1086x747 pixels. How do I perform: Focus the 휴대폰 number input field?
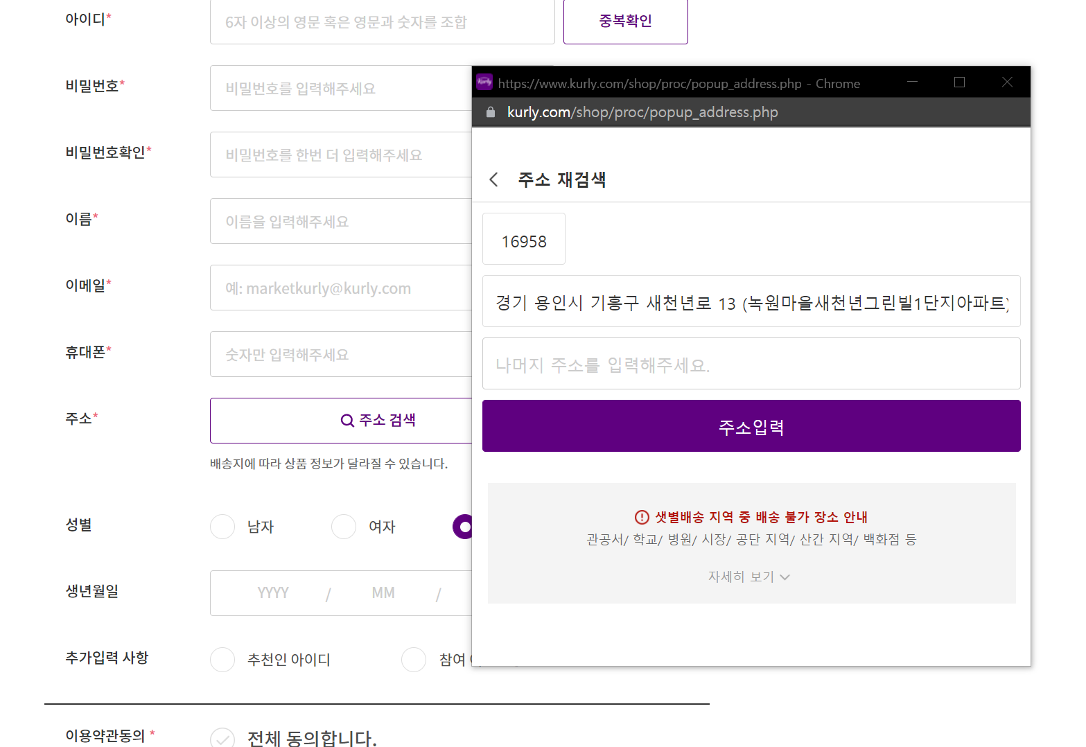(x=341, y=354)
